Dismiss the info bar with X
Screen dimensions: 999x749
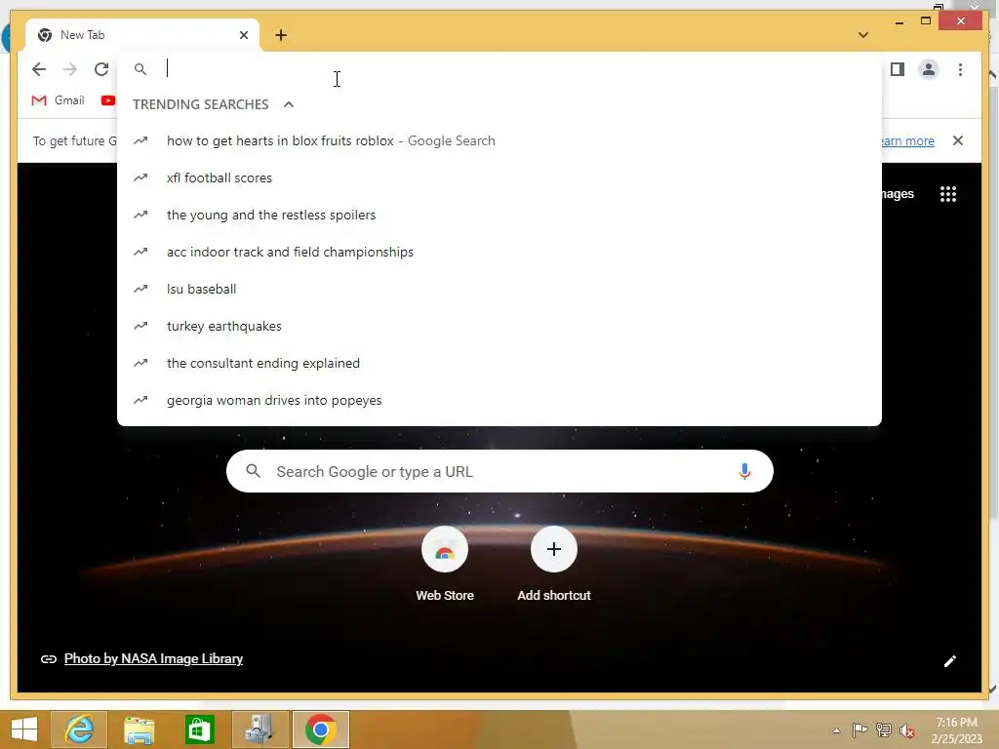coord(958,140)
